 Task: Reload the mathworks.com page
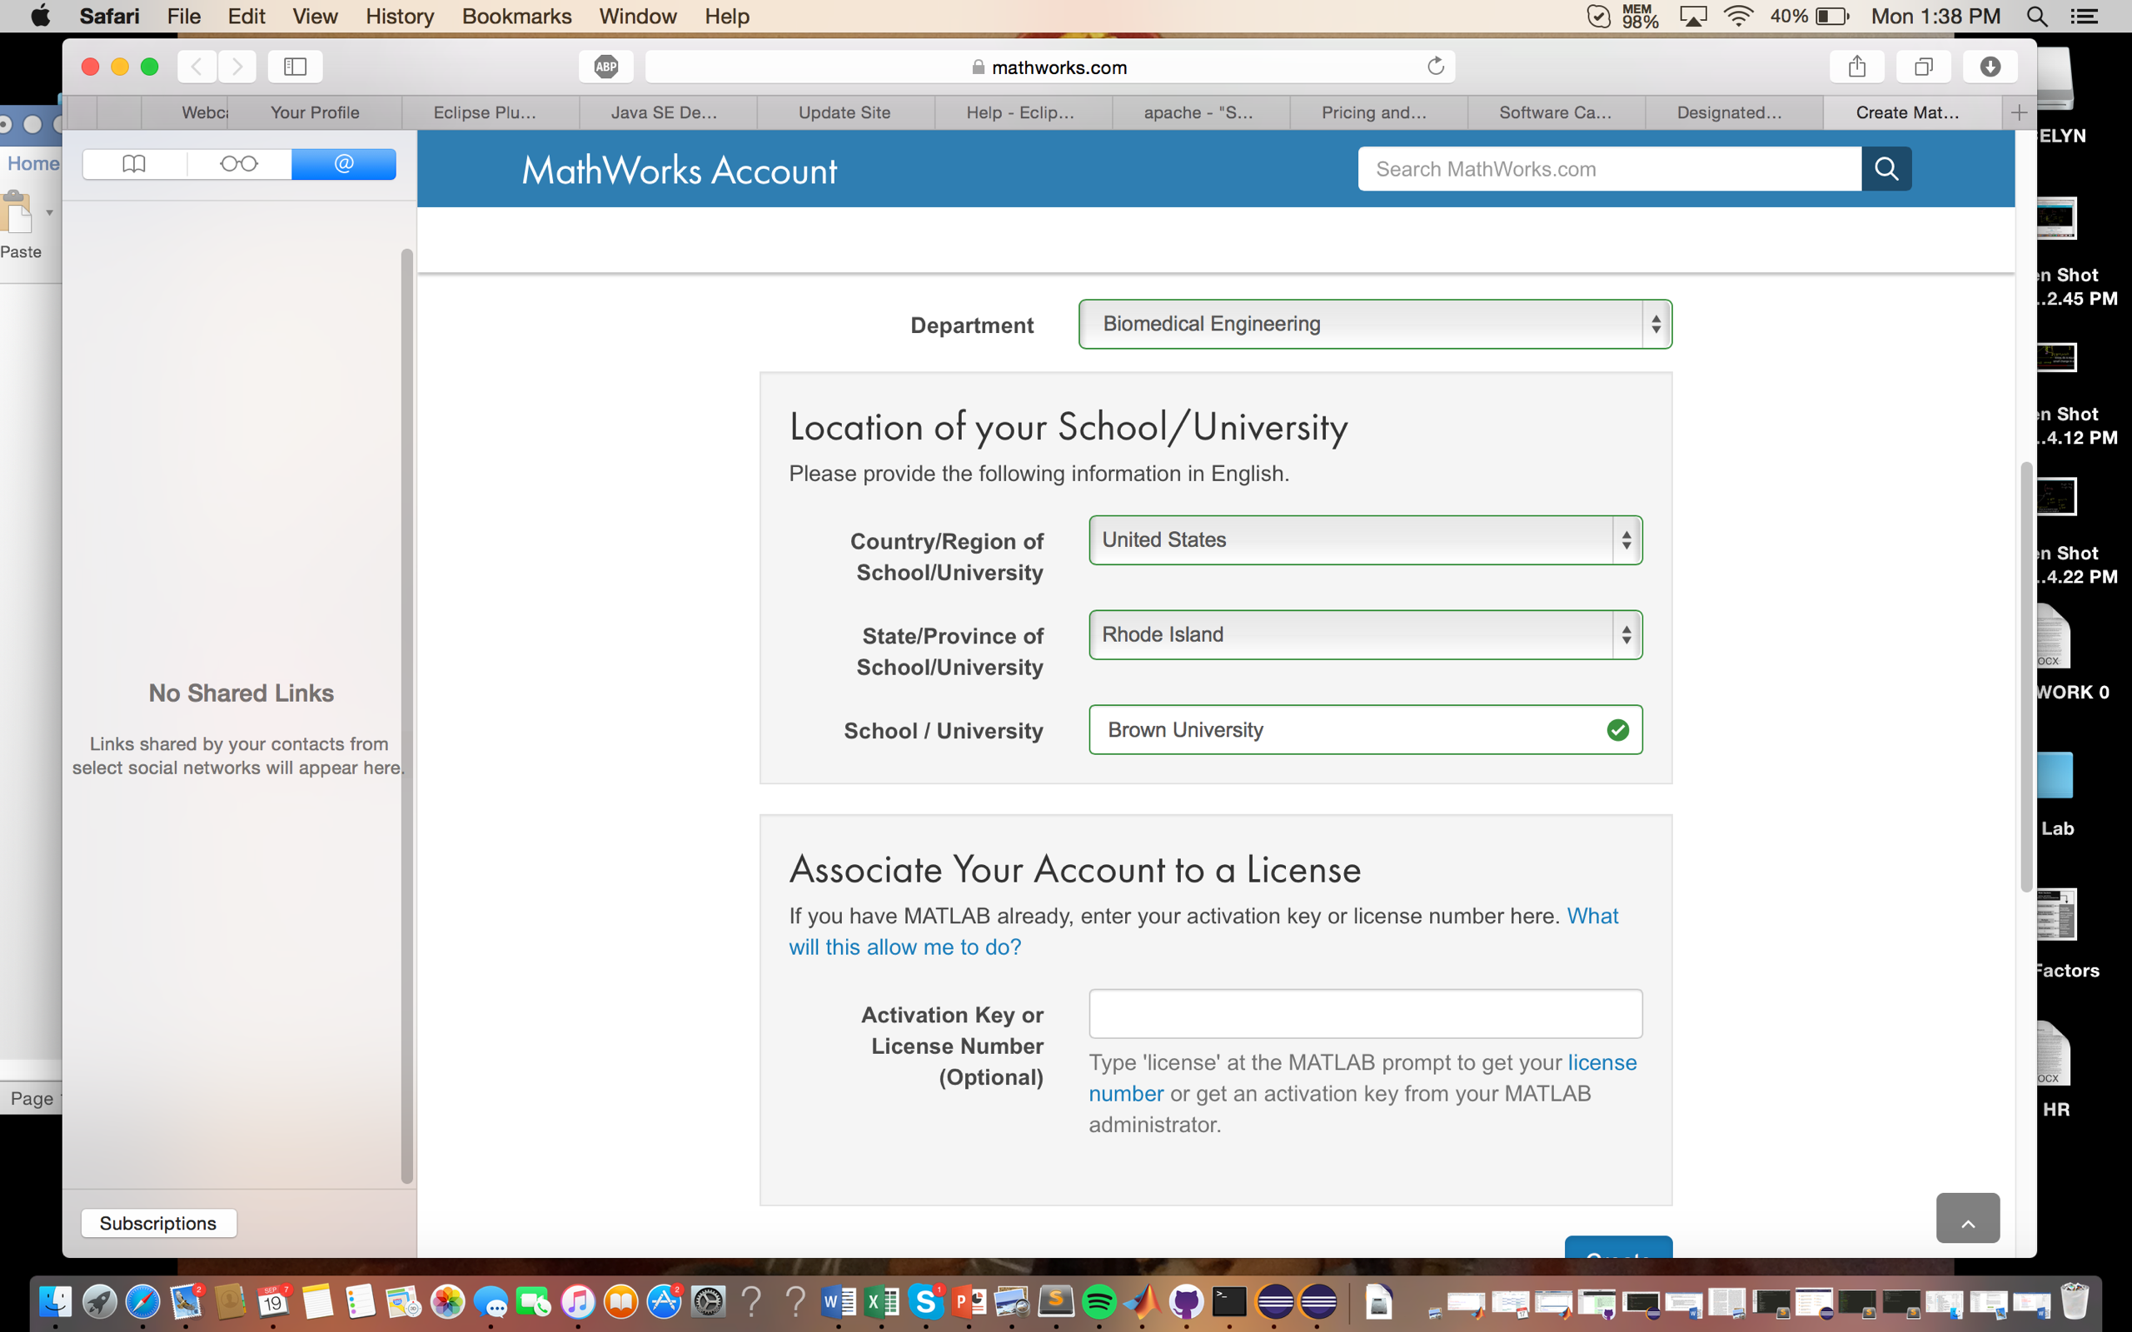1435,66
